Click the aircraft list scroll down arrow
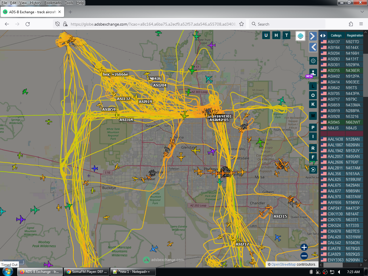 (366, 260)
